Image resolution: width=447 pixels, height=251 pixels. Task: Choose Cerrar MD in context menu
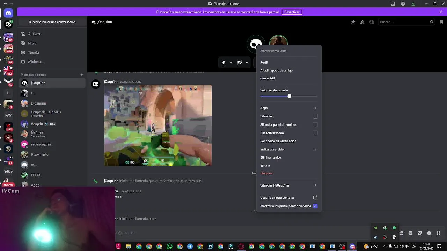click(x=289, y=78)
